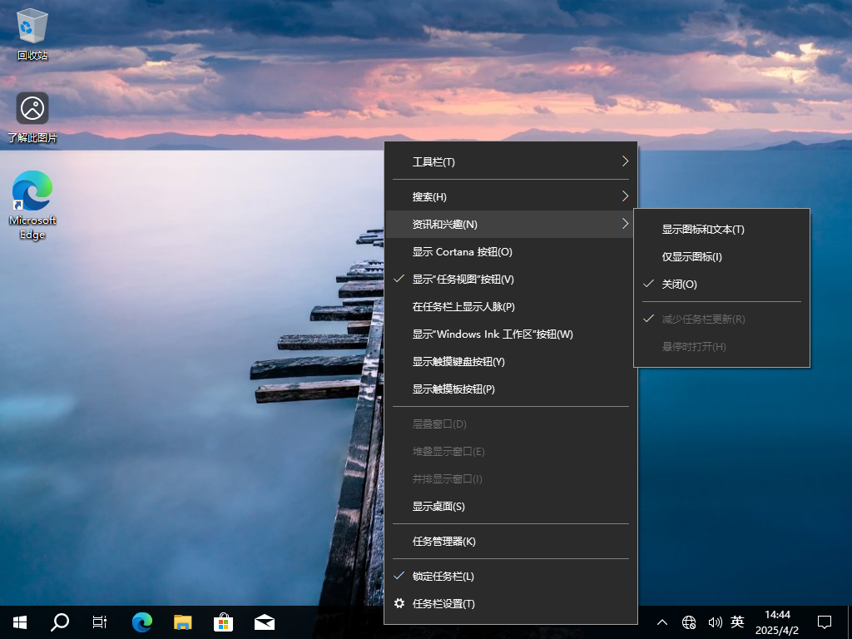This screenshot has width=852, height=639.
Task: Open Task View from the taskbar
Action: [100, 622]
